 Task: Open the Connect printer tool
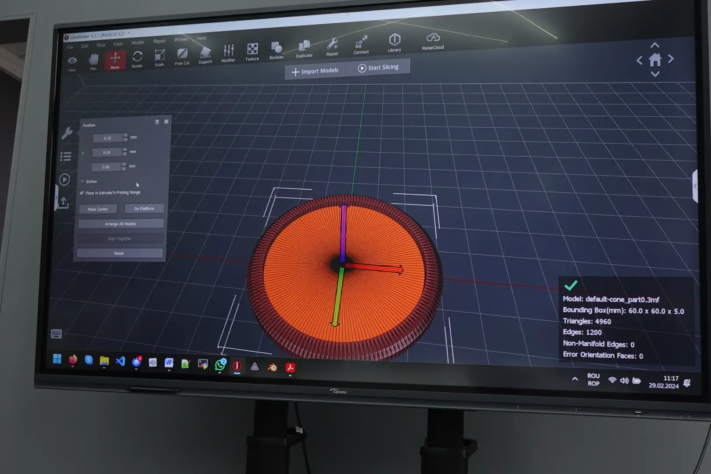click(x=361, y=45)
